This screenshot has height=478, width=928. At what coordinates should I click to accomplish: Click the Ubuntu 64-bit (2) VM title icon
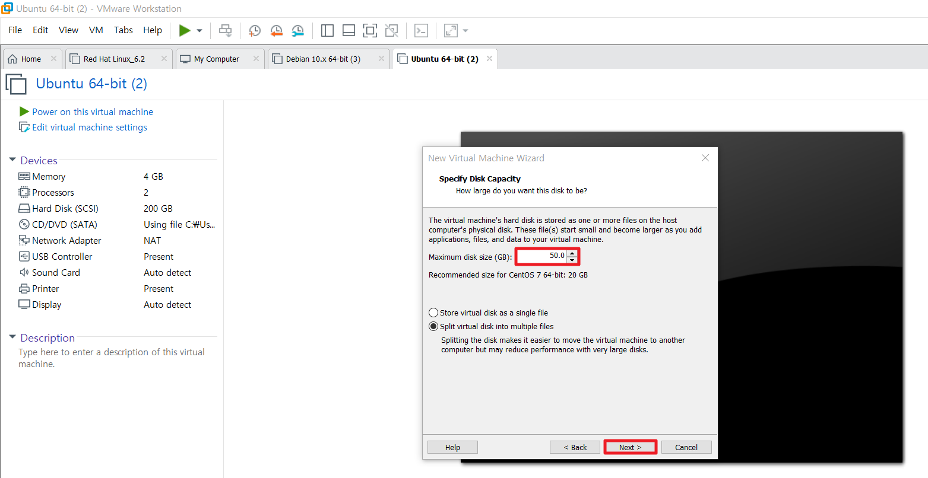coord(16,84)
